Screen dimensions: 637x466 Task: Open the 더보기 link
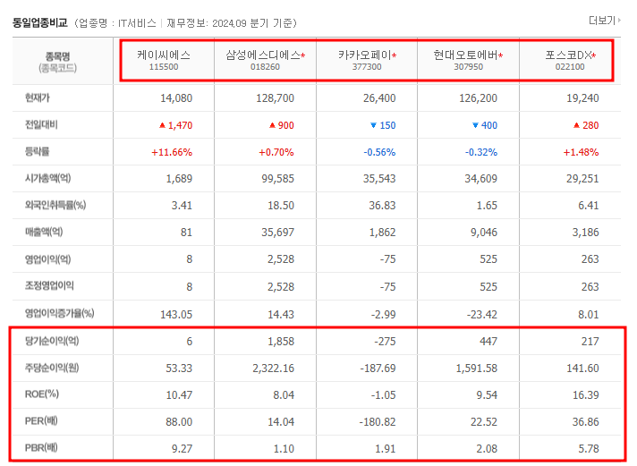click(604, 21)
